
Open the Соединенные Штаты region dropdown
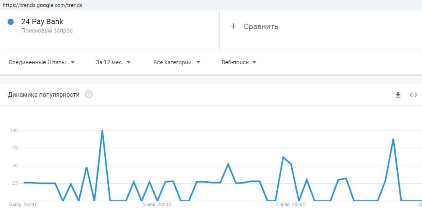(x=41, y=62)
